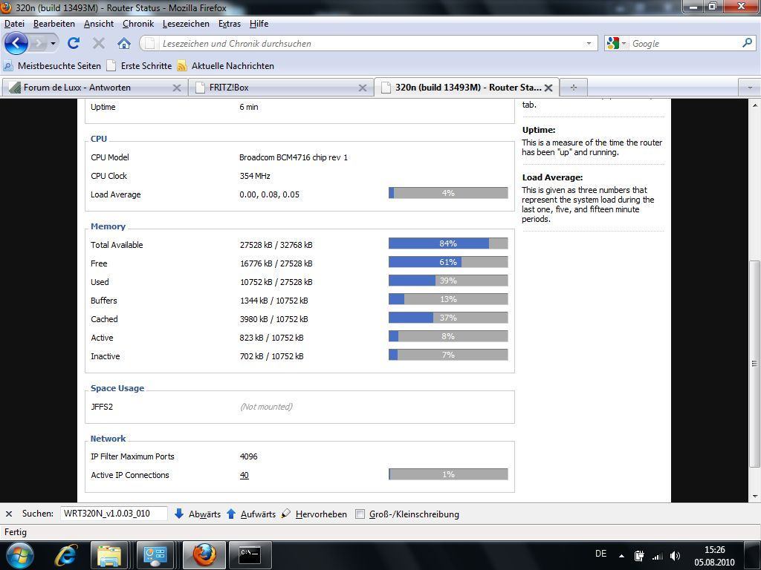Click the Load Average 4% progress bar

coord(448,193)
